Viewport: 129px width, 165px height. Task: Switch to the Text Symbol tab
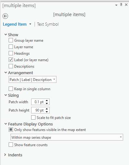(x=48, y=24)
